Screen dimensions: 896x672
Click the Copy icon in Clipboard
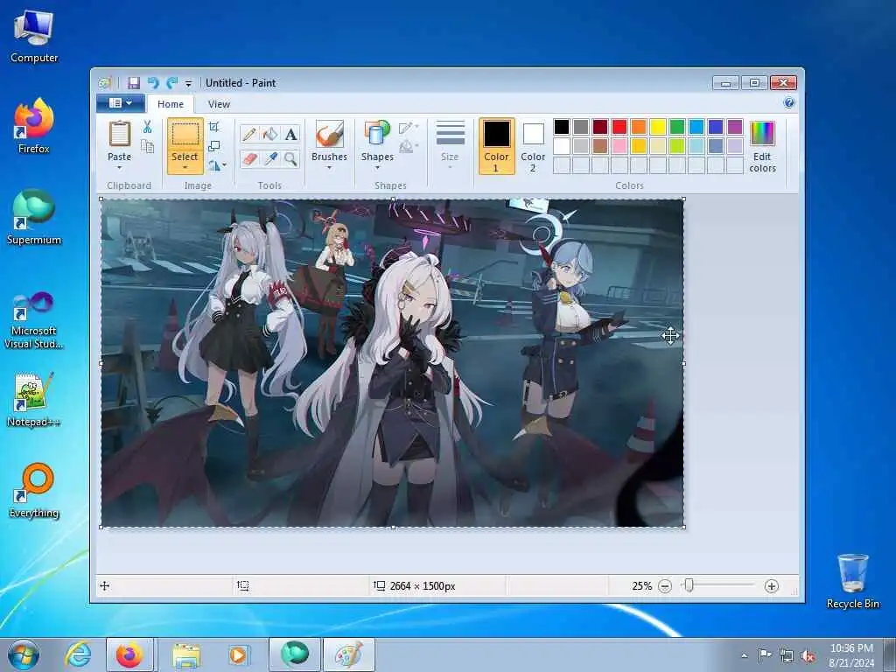tap(147, 147)
